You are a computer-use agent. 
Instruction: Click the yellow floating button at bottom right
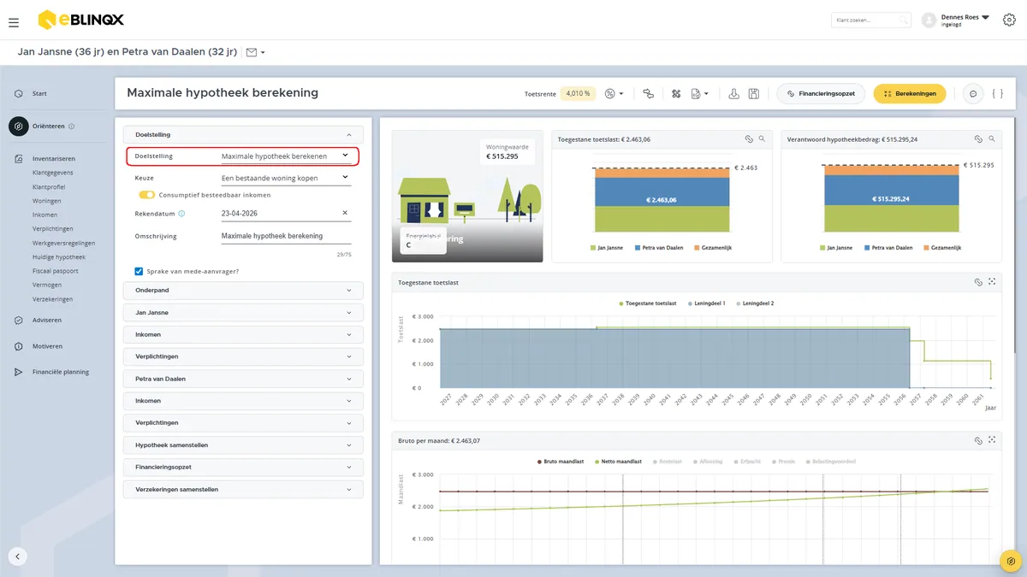[1012, 561]
